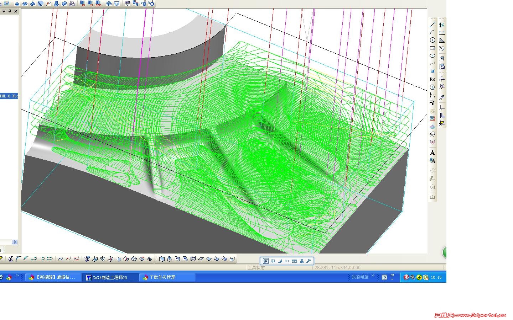Click the STF toolbar icon
Image resolution: width=513 pixels, height=320 pixels.
tap(98, 3)
